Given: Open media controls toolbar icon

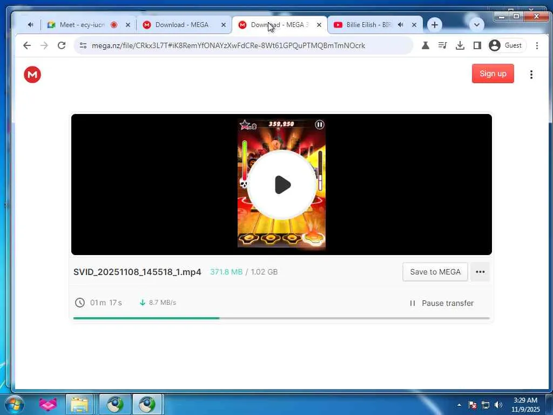Looking at the screenshot, I should [x=442, y=45].
